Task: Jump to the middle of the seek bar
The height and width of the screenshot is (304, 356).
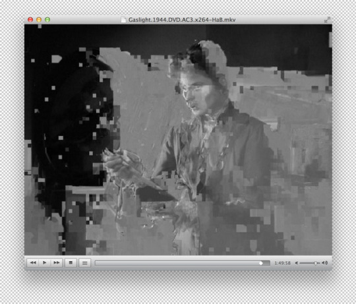Action: pyautogui.click(x=183, y=263)
